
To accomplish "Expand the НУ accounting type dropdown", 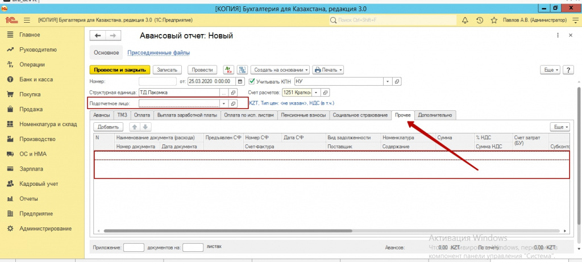I will click(x=388, y=81).
